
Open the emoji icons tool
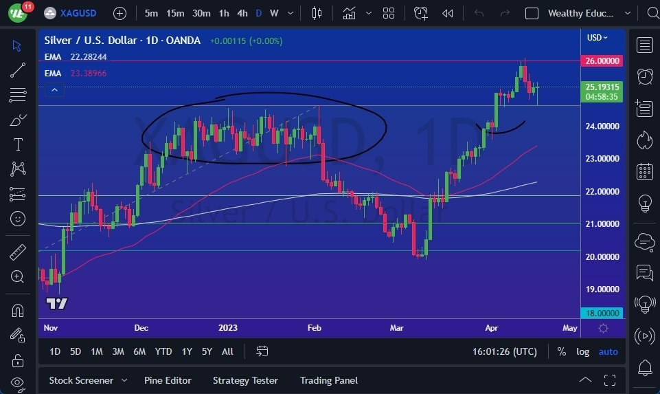pos(17,219)
